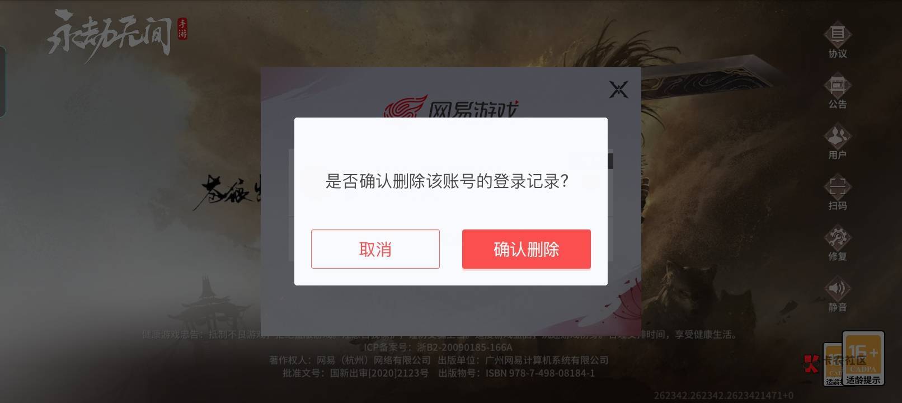The image size is (902, 403).
Task: Click the 适龄提示 age notice label
Action: (863, 380)
